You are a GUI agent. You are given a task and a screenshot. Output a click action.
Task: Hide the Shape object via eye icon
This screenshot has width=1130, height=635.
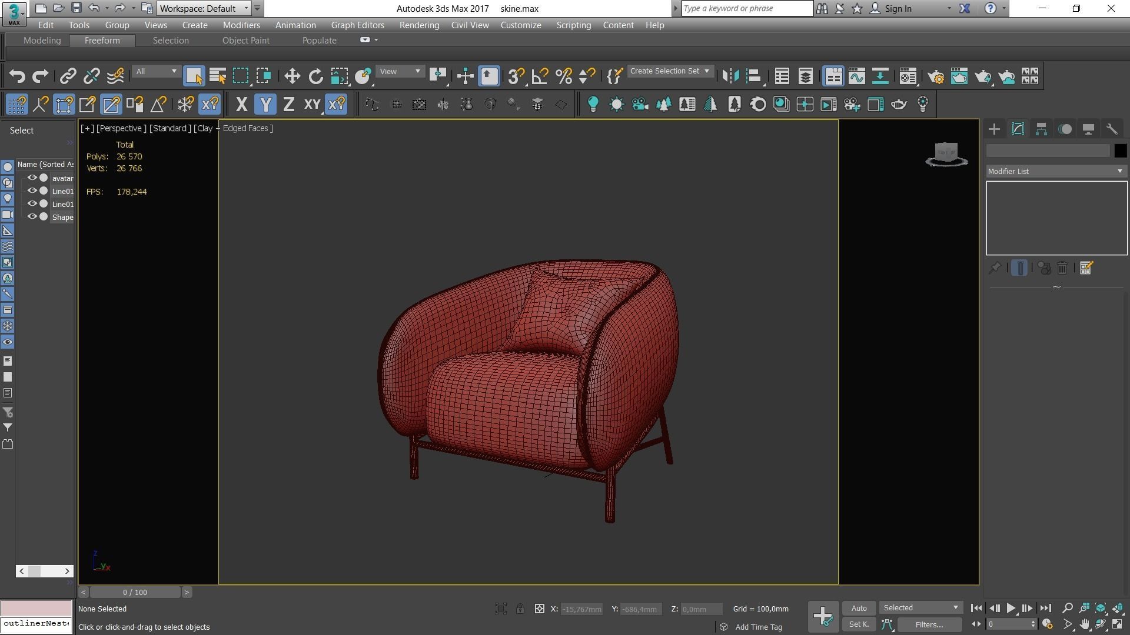coord(32,217)
